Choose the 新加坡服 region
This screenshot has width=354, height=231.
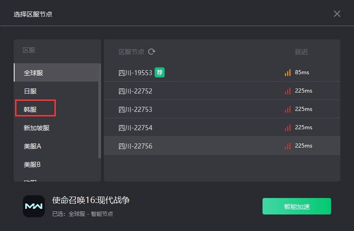[x=56, y=127]
